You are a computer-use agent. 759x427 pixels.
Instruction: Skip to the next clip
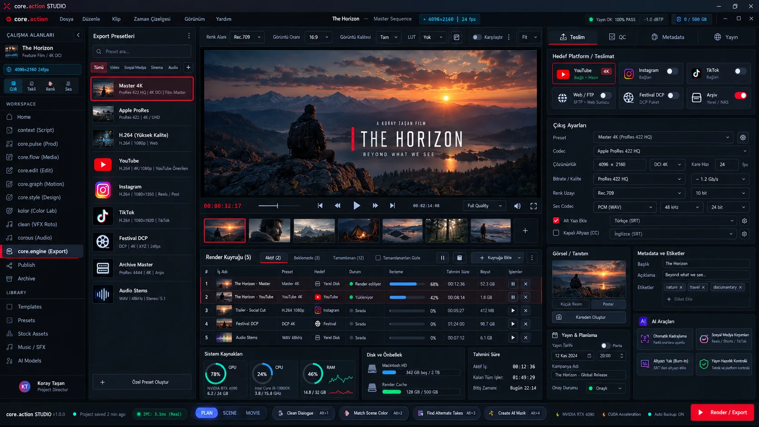[392, 206]
